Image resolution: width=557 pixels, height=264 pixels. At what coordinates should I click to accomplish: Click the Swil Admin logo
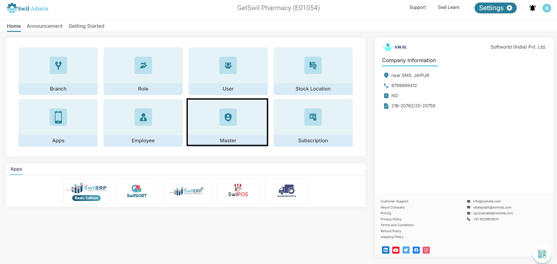(28, 8)
